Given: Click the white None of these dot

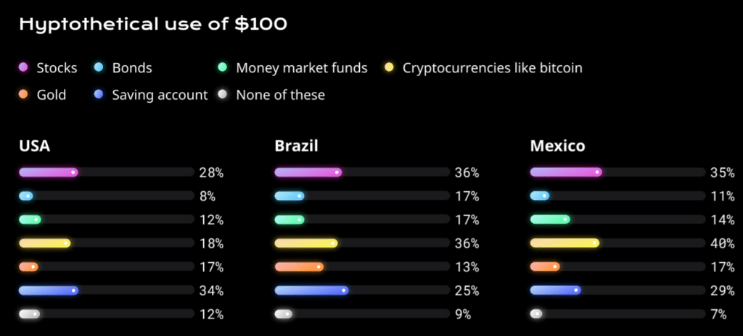Looking at the screenshot, I should tap(223, 95).
